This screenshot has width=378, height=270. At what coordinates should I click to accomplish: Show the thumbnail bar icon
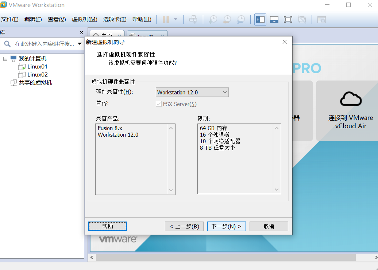click(274, 20)
